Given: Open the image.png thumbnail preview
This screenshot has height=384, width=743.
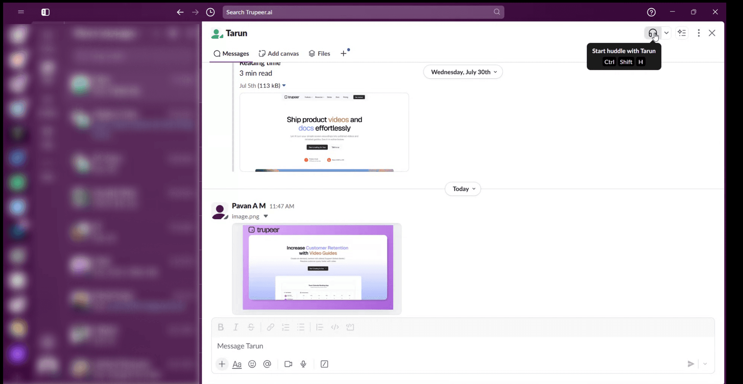Looking at the screenshot, I should click(x=316, y=269).
